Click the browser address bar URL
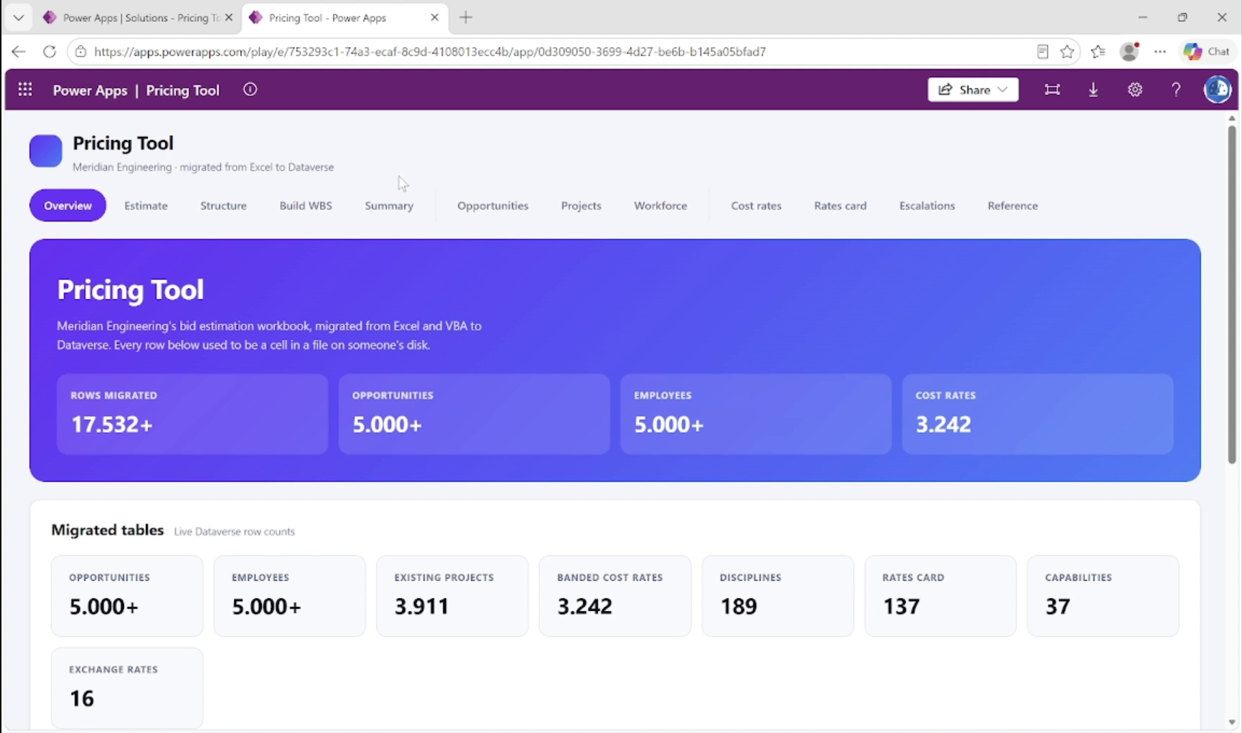Screen dimensions: 1242x733 [x=430, y=52]
